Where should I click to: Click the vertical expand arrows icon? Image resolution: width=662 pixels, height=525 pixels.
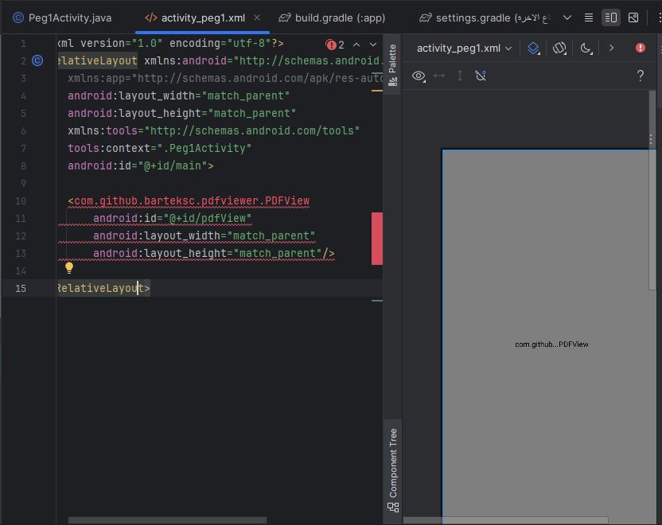pyautogui.click(x=460, y=76)
